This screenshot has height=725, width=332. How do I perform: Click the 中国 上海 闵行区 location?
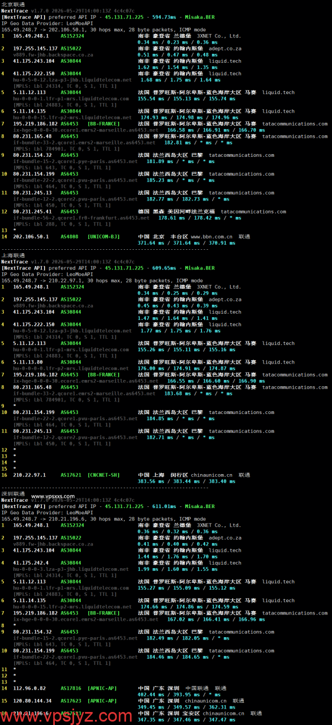tap(163, 475)
